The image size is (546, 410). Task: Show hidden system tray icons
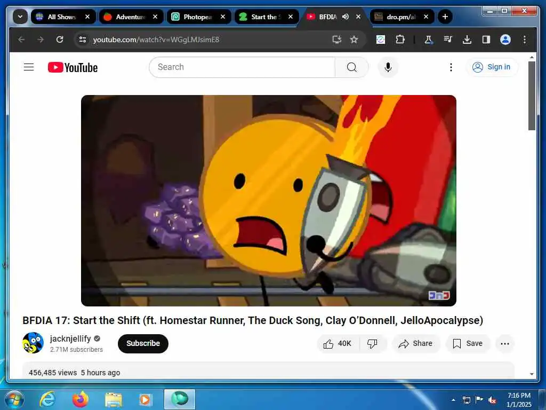coord(453,400)
